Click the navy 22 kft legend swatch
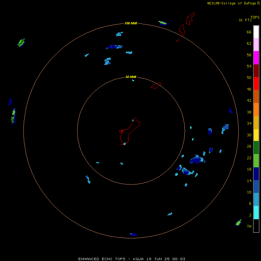This screenshot has width=261, height=261. point(256,174)
